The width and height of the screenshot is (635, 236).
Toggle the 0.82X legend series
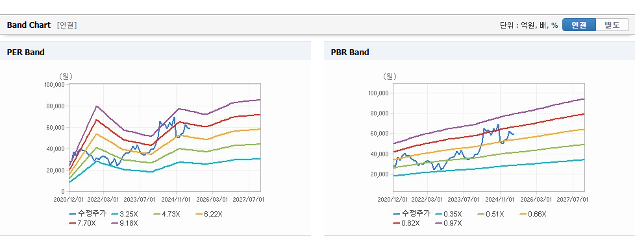click(x=406, y=223)
